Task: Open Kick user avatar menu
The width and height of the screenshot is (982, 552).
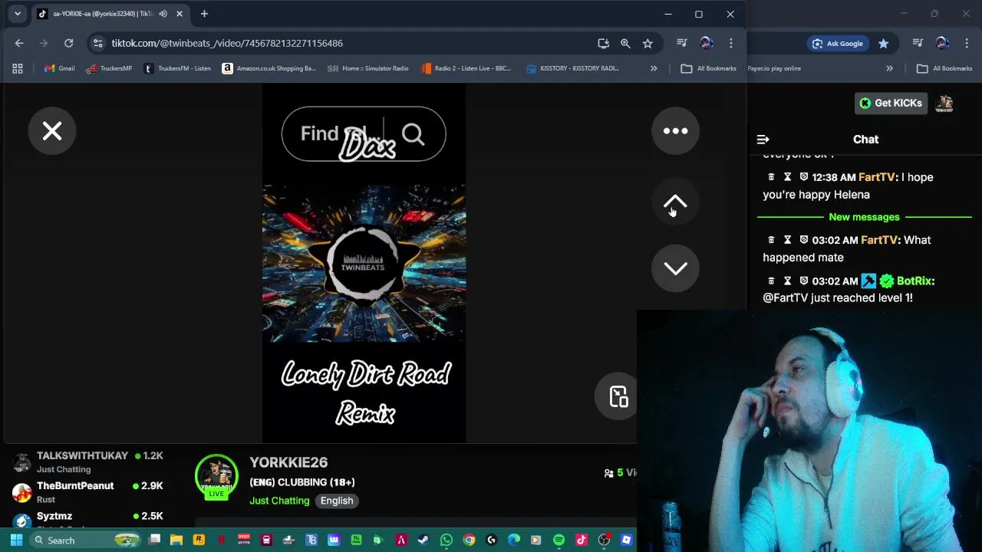Action: 944,103
